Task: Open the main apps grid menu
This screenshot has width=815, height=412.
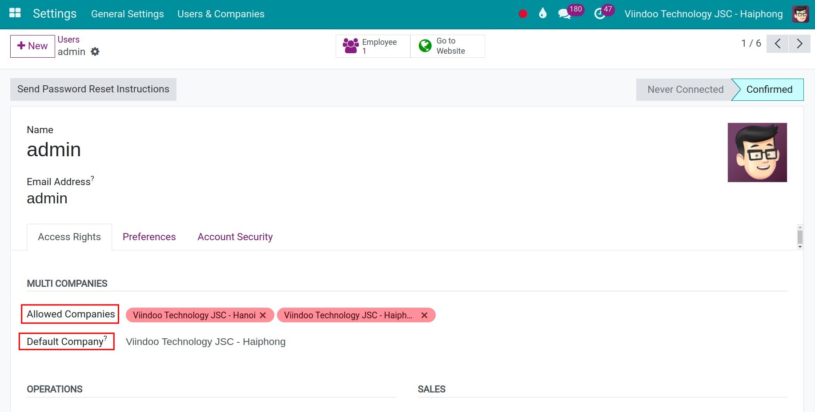Action: 15,13
